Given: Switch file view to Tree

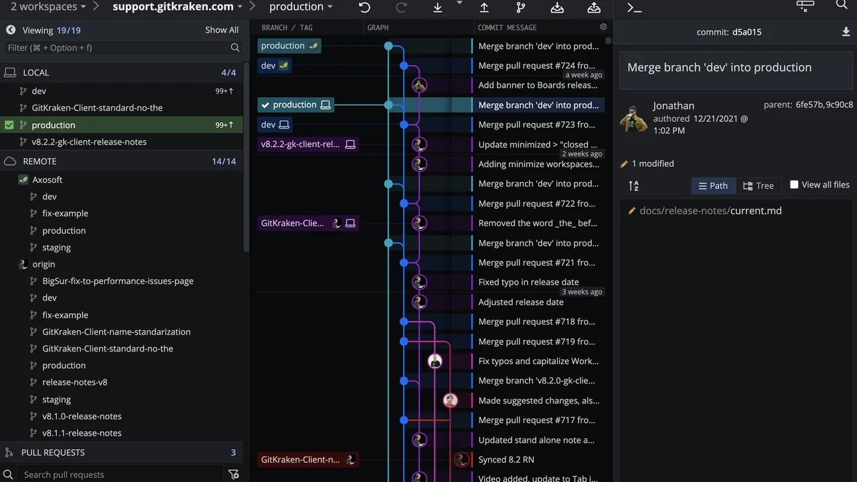Looking at the screenshot, I should tap(758, 185).
